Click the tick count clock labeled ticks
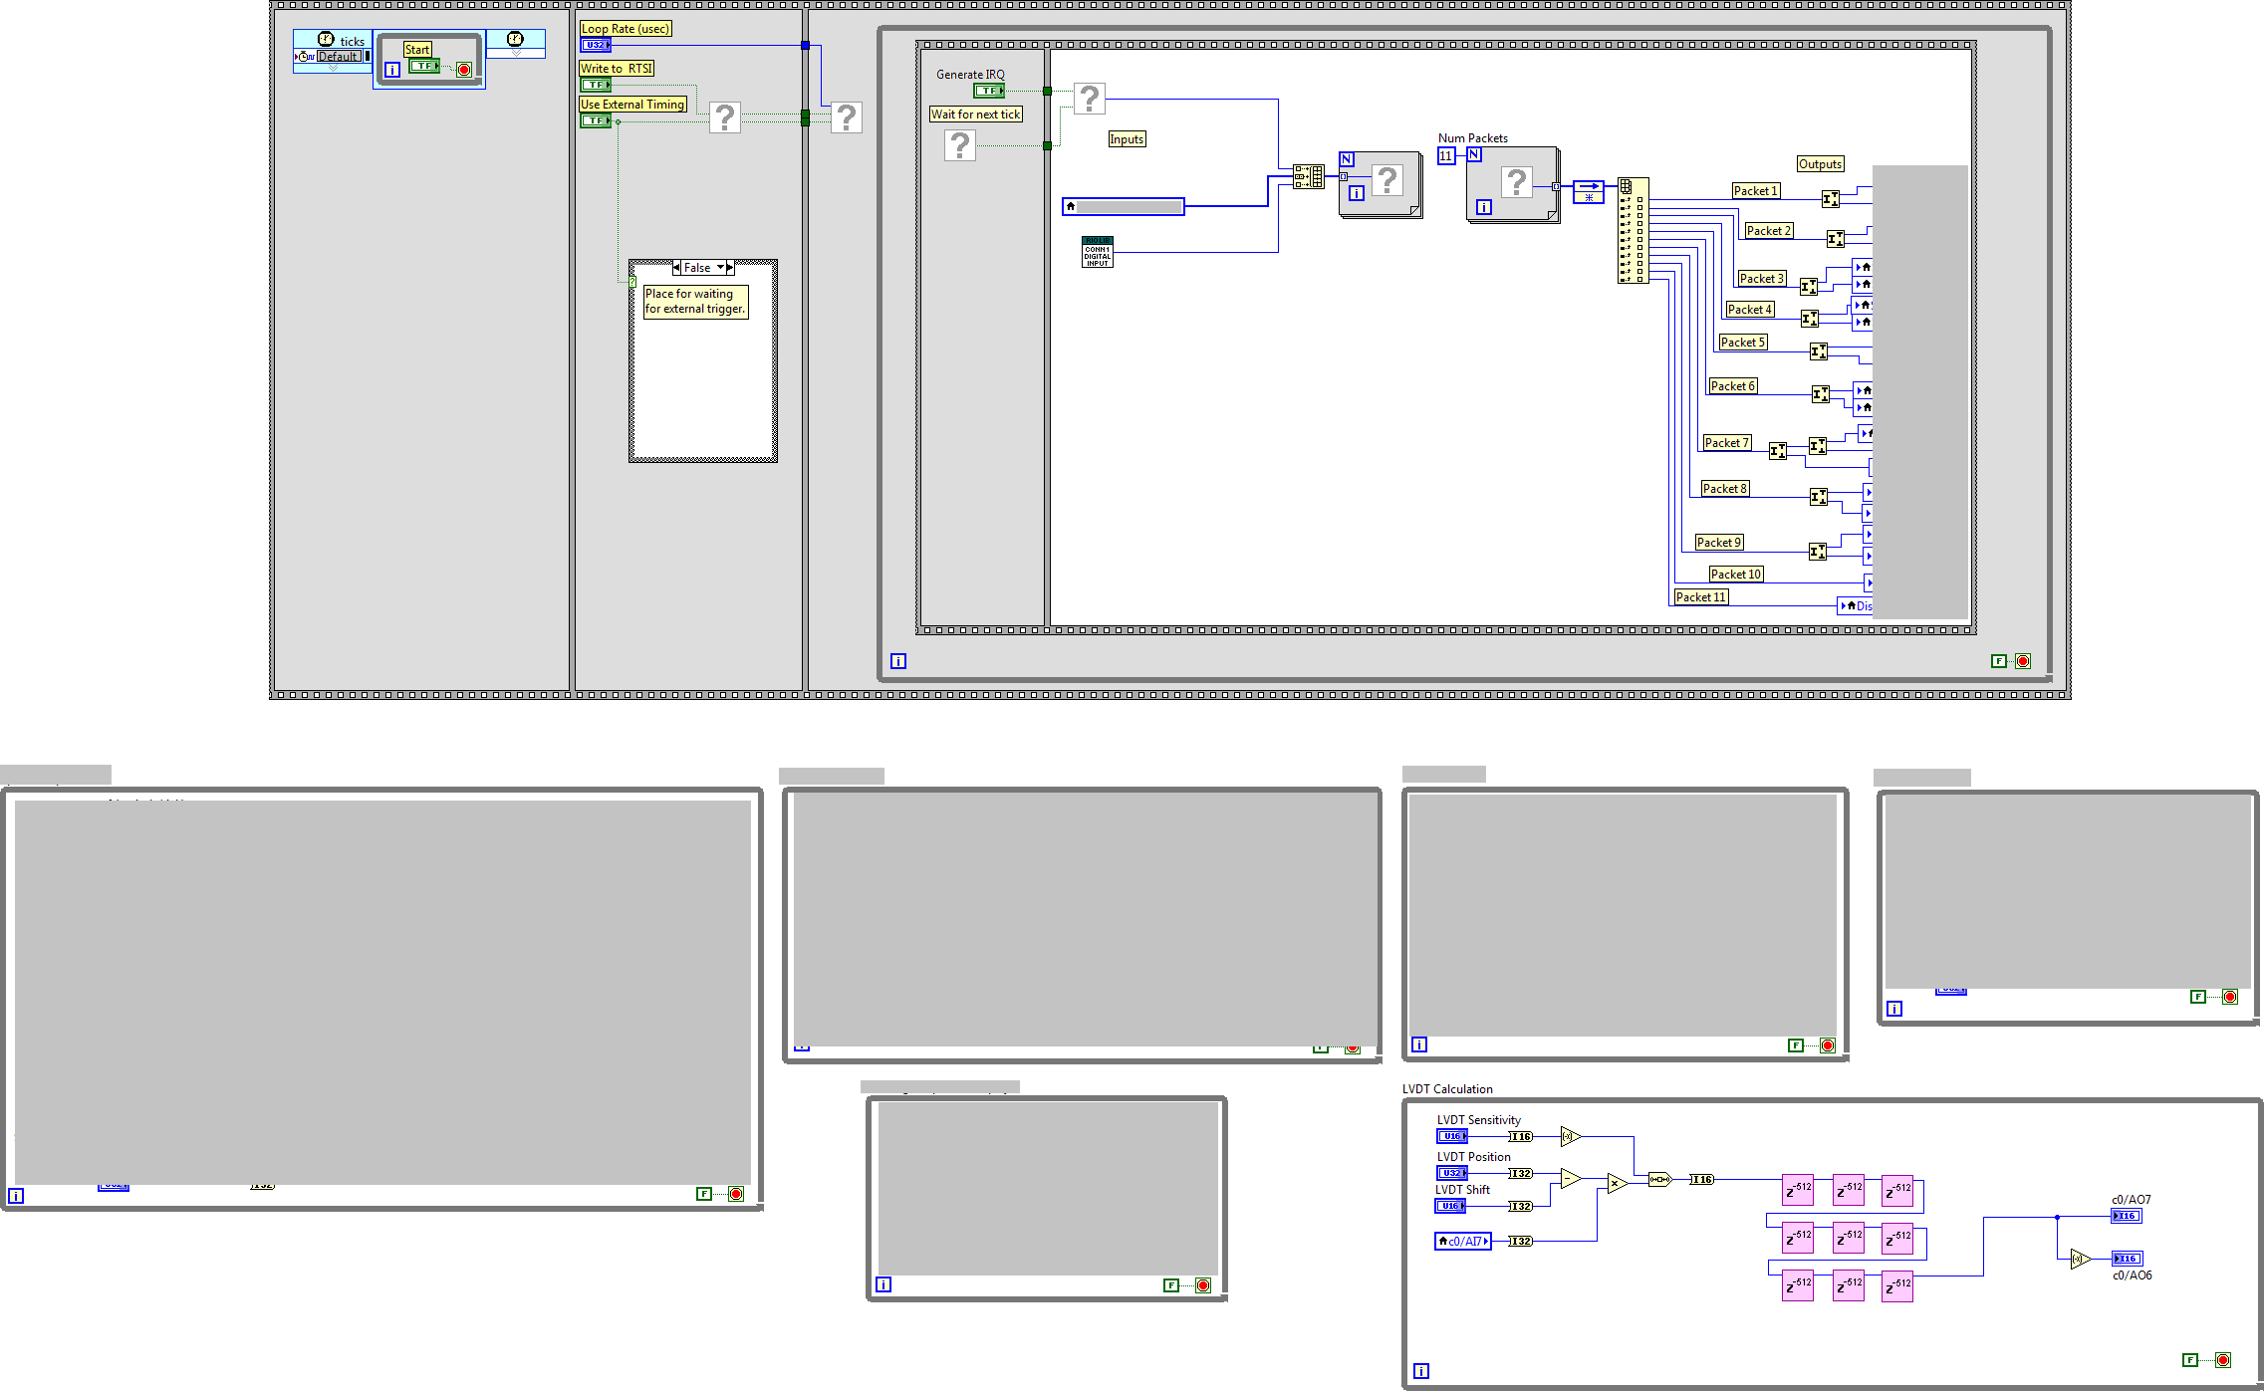This screenshot has height=1391, width=2264. [326, 40]
